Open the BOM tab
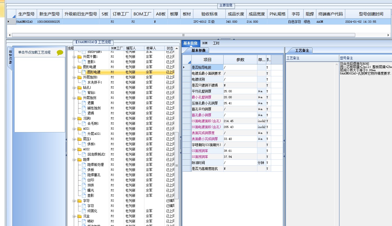 [205, 43]
